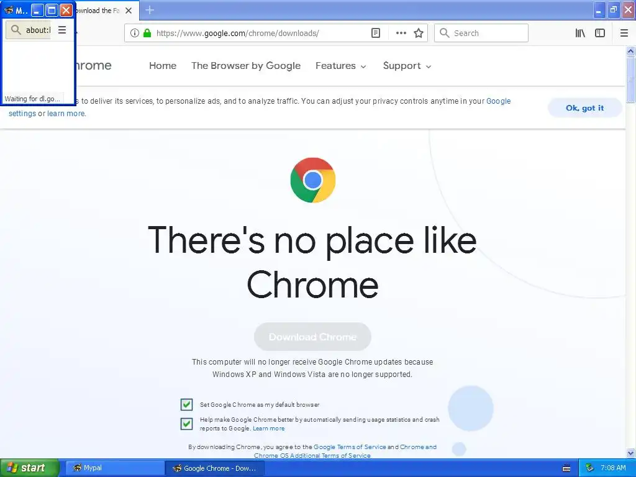
Task: Click the keyboard icon in system tray
Action: click(x=566, y=468)
